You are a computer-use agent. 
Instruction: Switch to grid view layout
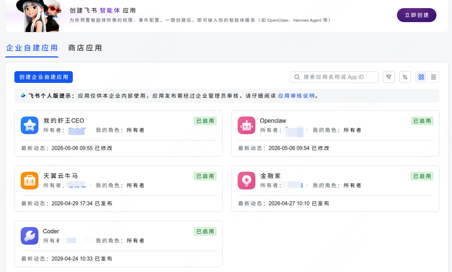tap(421, 77)
